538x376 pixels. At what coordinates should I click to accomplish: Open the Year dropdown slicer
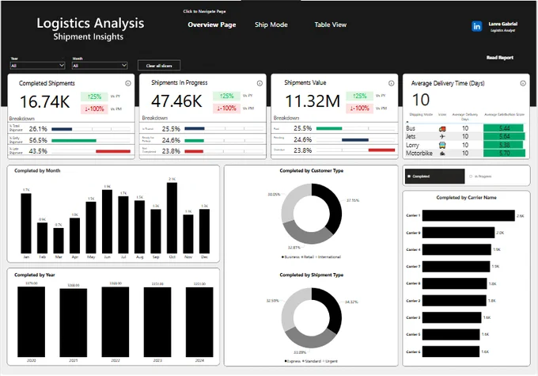(37, 66)
